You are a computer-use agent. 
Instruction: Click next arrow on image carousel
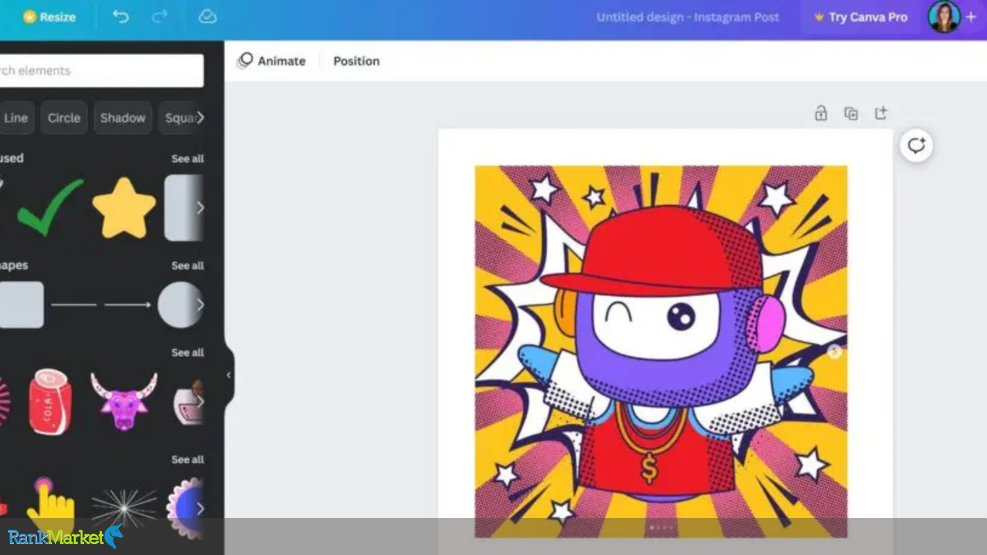click(x=834, y=351)
